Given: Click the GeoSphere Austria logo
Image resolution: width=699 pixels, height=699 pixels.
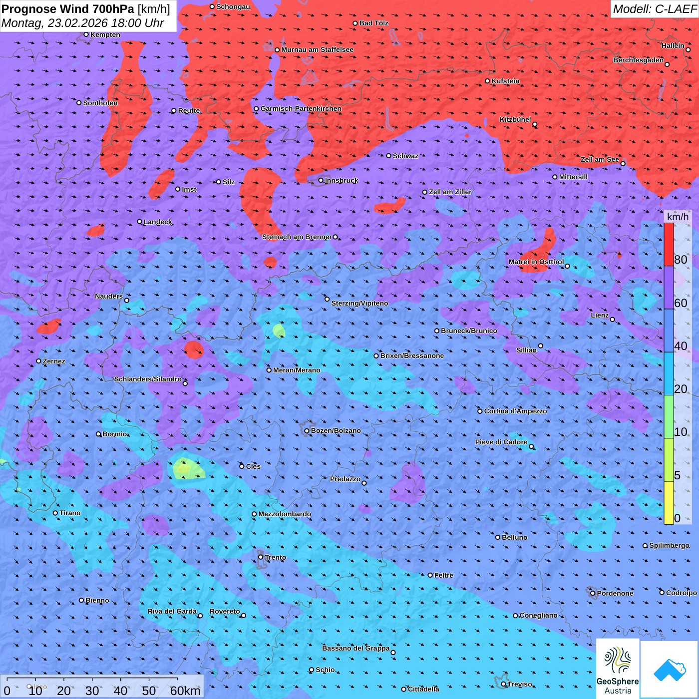Looking at the screenshot, I should pyautogui.click(x=618, y=669).
